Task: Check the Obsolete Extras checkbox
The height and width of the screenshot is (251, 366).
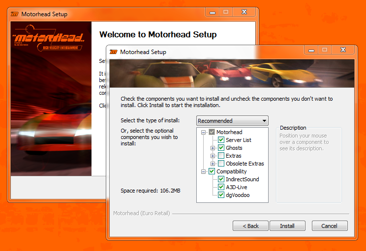Action: coord(221,164)
